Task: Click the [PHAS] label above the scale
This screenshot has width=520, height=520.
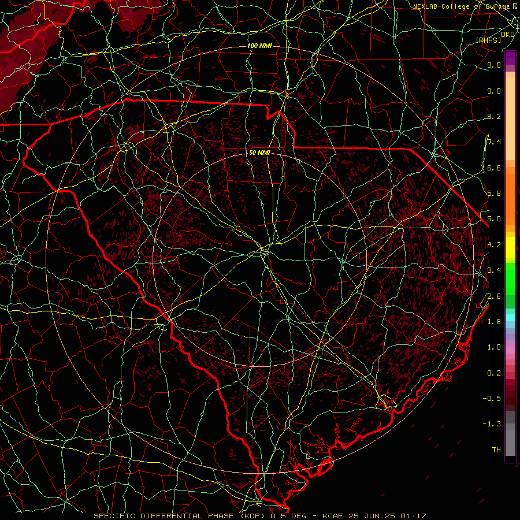Action: coord(488,40)
